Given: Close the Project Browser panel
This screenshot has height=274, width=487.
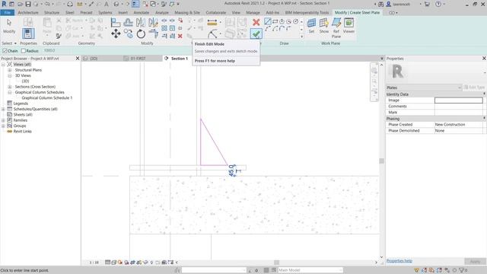Looking at the screenshot, I should [78, 58].
